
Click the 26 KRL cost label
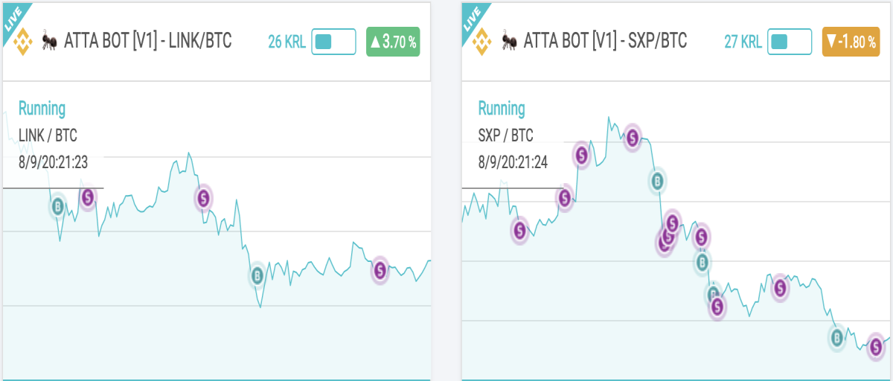[x=287, y=42]
